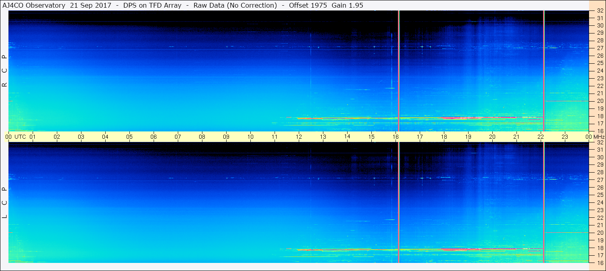Click the "MHz" unit label on time axis

tap(598, 137)
